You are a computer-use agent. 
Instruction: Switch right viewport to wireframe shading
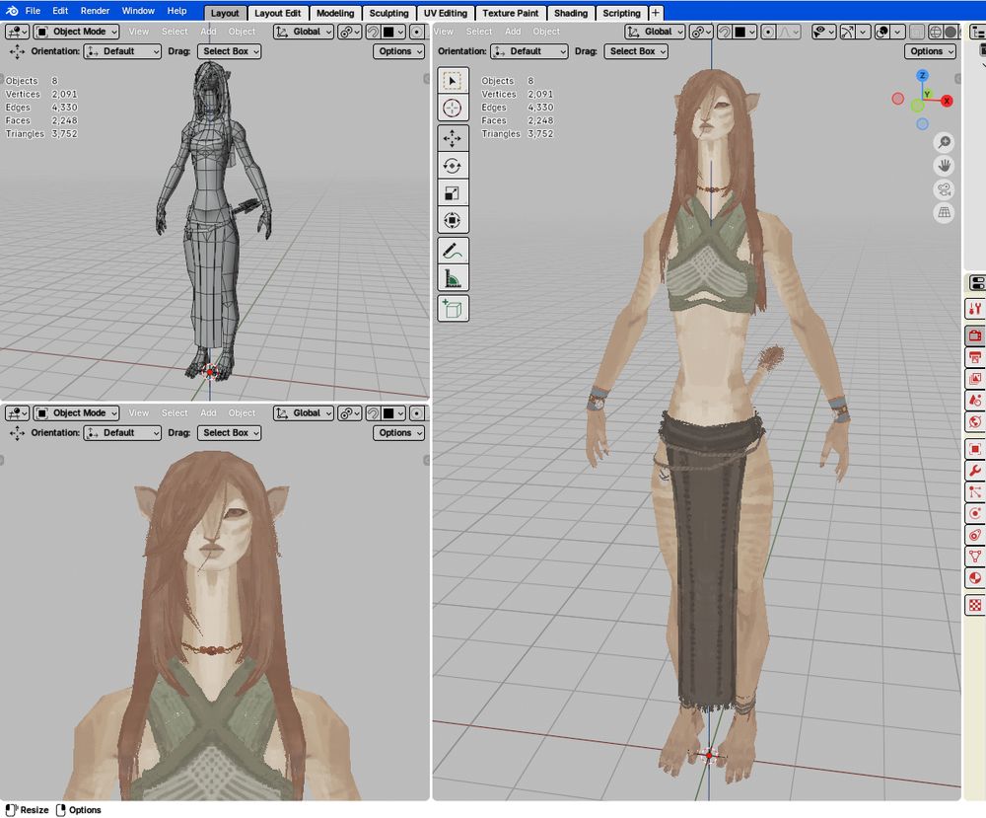pyautogui.click(x=936, y=32)
